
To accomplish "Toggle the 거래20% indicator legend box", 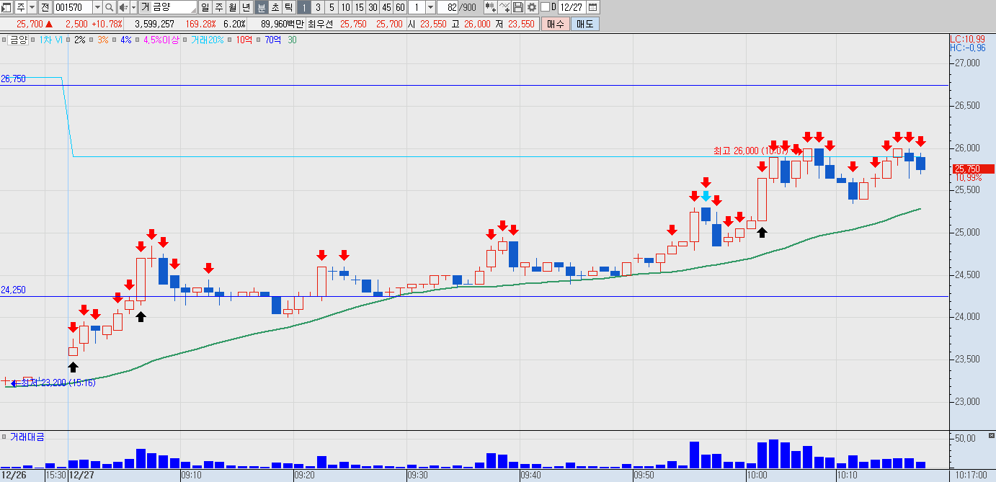I will pyautogui.click(x=184, y=40).
